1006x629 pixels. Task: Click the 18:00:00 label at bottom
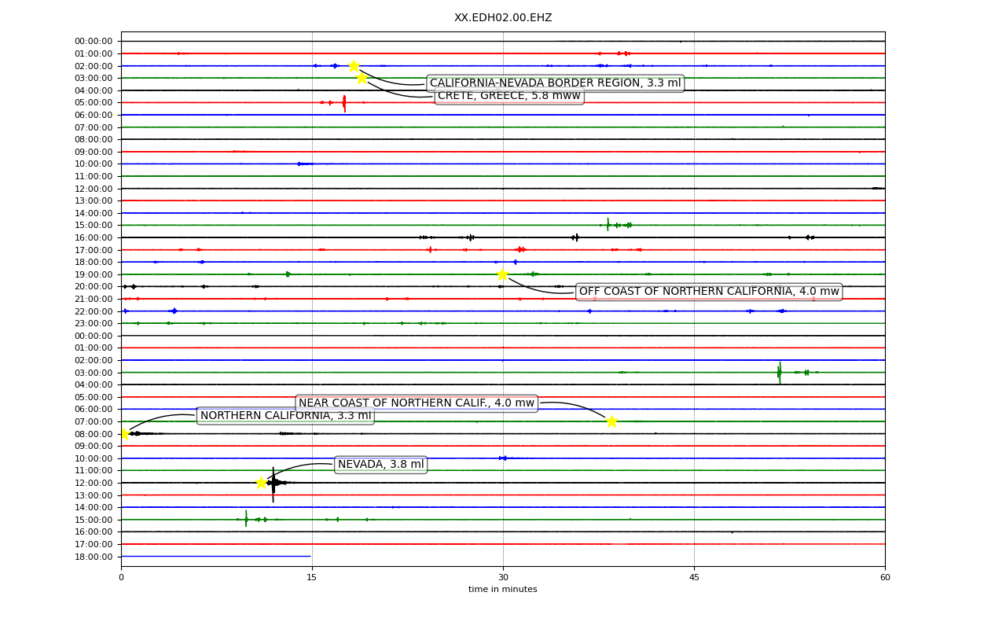[x=95, y=557]
